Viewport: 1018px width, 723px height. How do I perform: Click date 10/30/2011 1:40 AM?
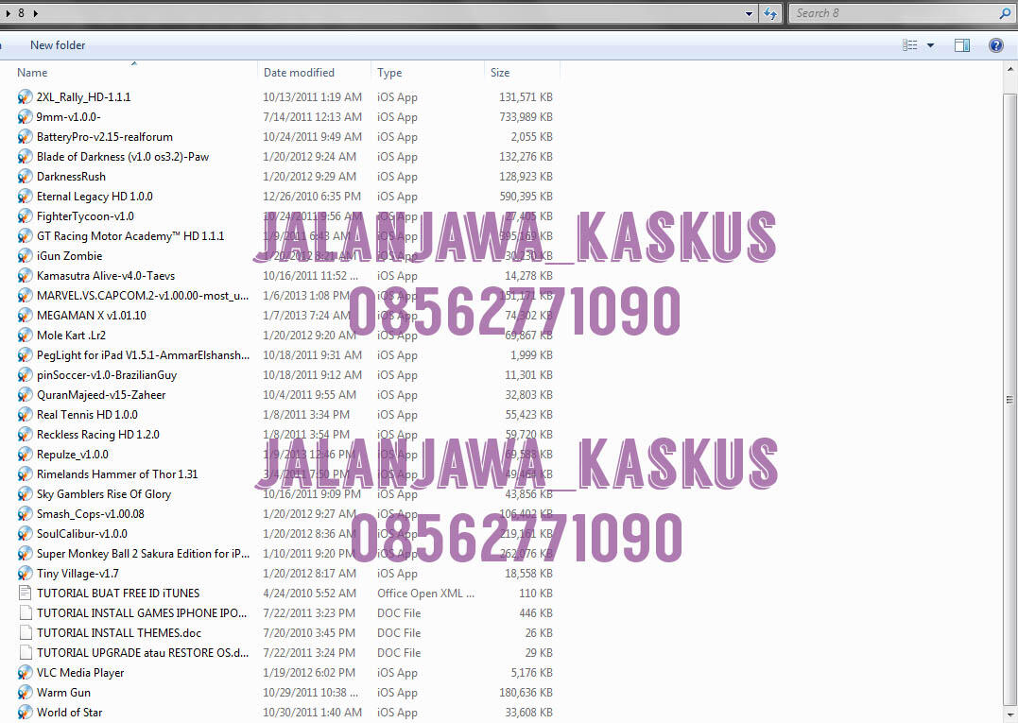[x=312, y=713]
